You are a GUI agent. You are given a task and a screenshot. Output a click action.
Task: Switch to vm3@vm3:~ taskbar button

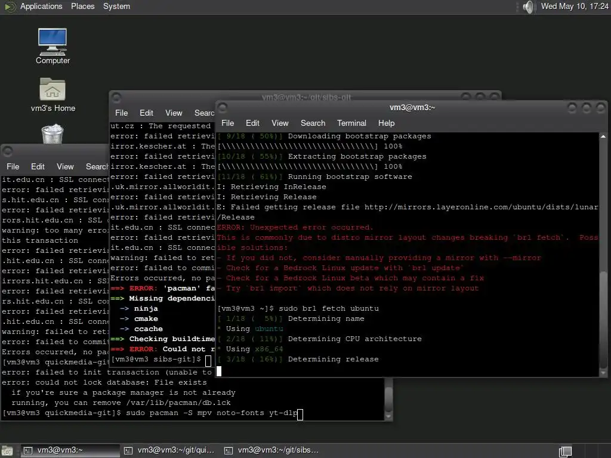69,451
